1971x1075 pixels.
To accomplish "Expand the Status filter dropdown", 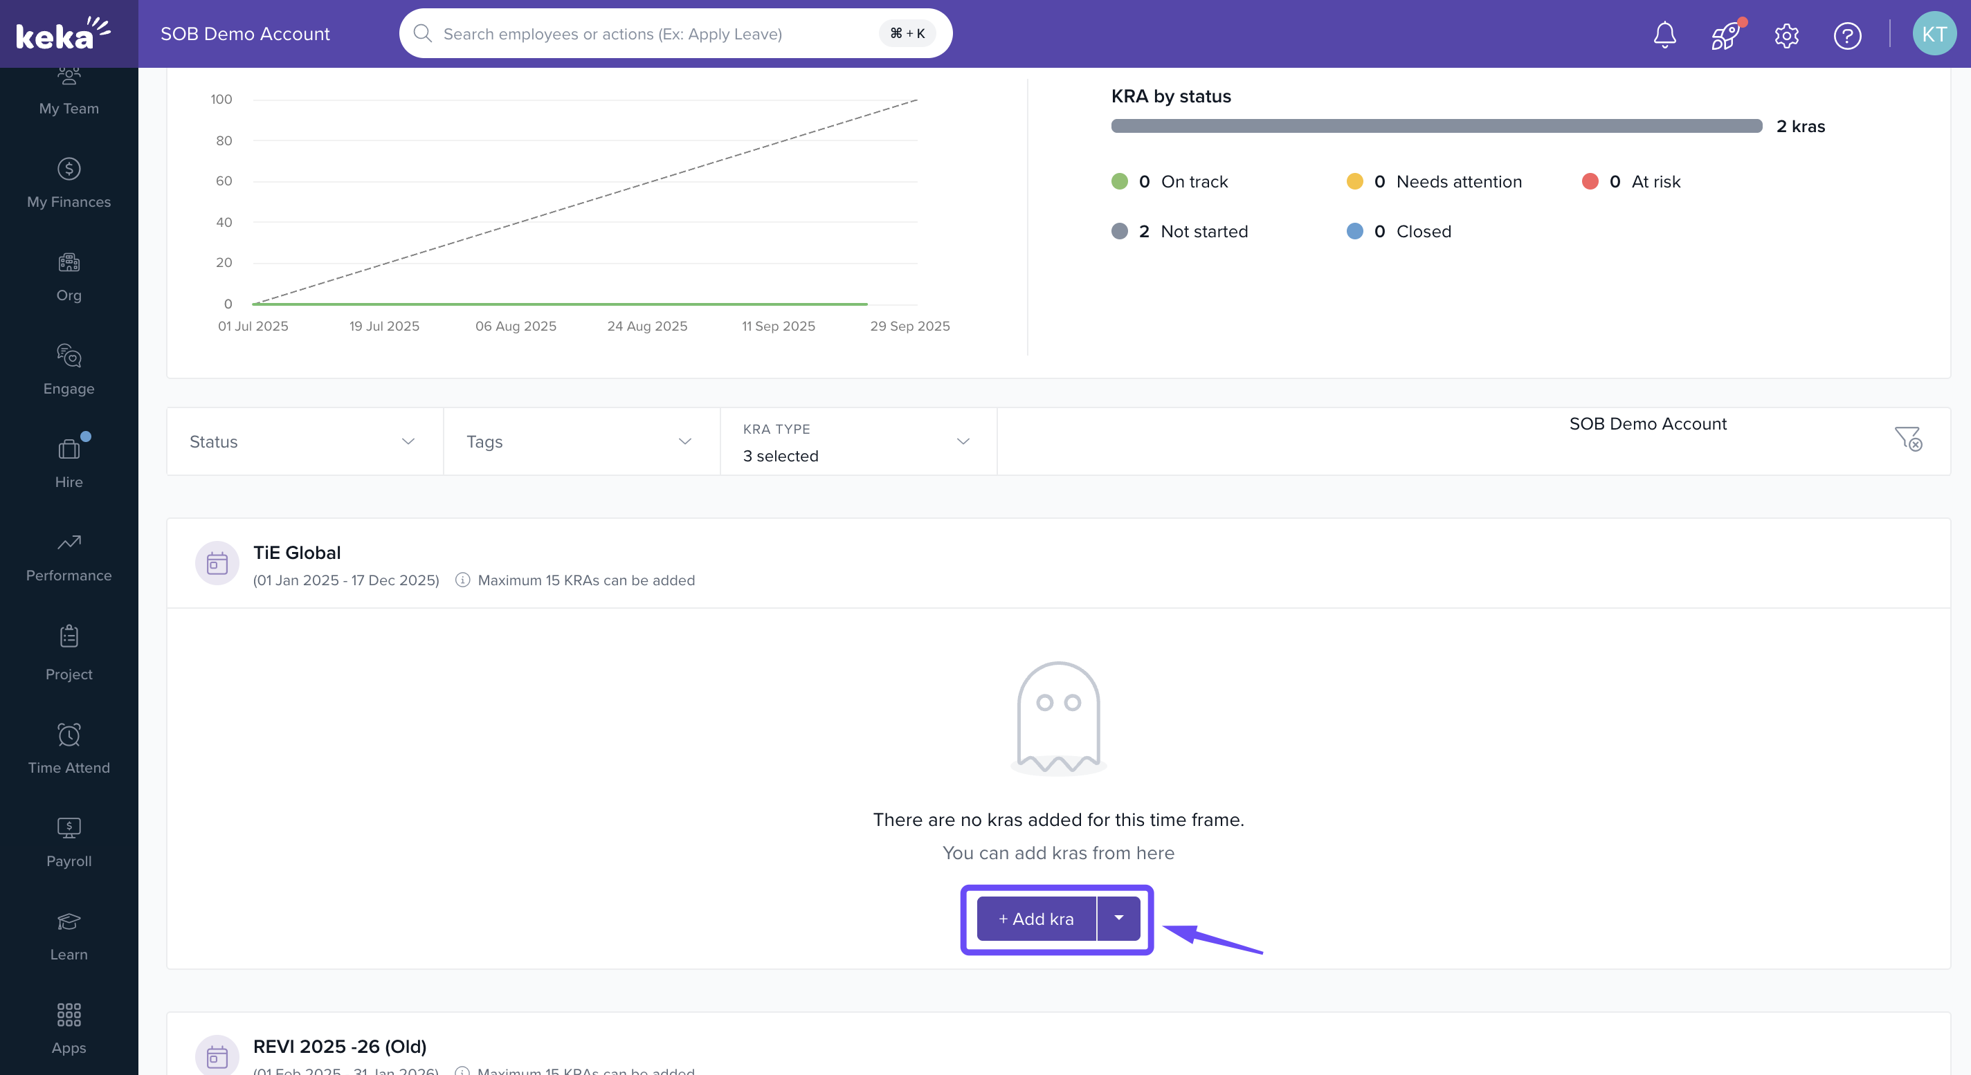I will tap(305, 442).
